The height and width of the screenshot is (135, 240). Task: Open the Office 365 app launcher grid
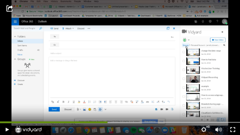pos(15,22)
